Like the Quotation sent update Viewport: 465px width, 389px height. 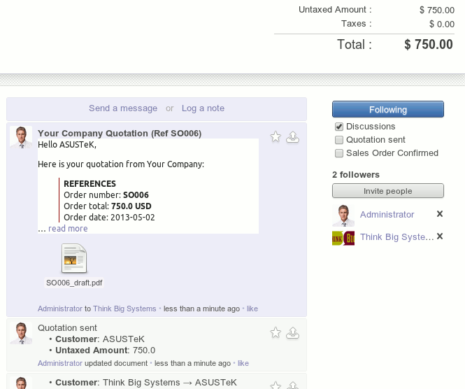(243, 364)
